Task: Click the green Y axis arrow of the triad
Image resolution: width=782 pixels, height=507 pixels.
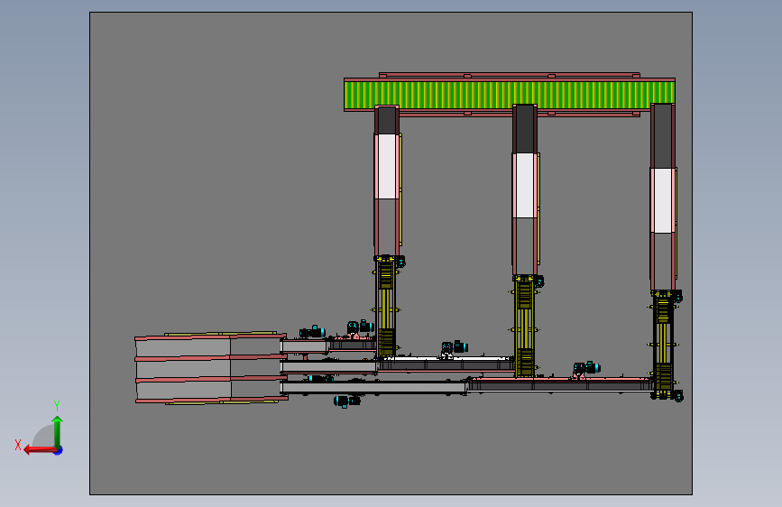Action: tap(58, 431)
